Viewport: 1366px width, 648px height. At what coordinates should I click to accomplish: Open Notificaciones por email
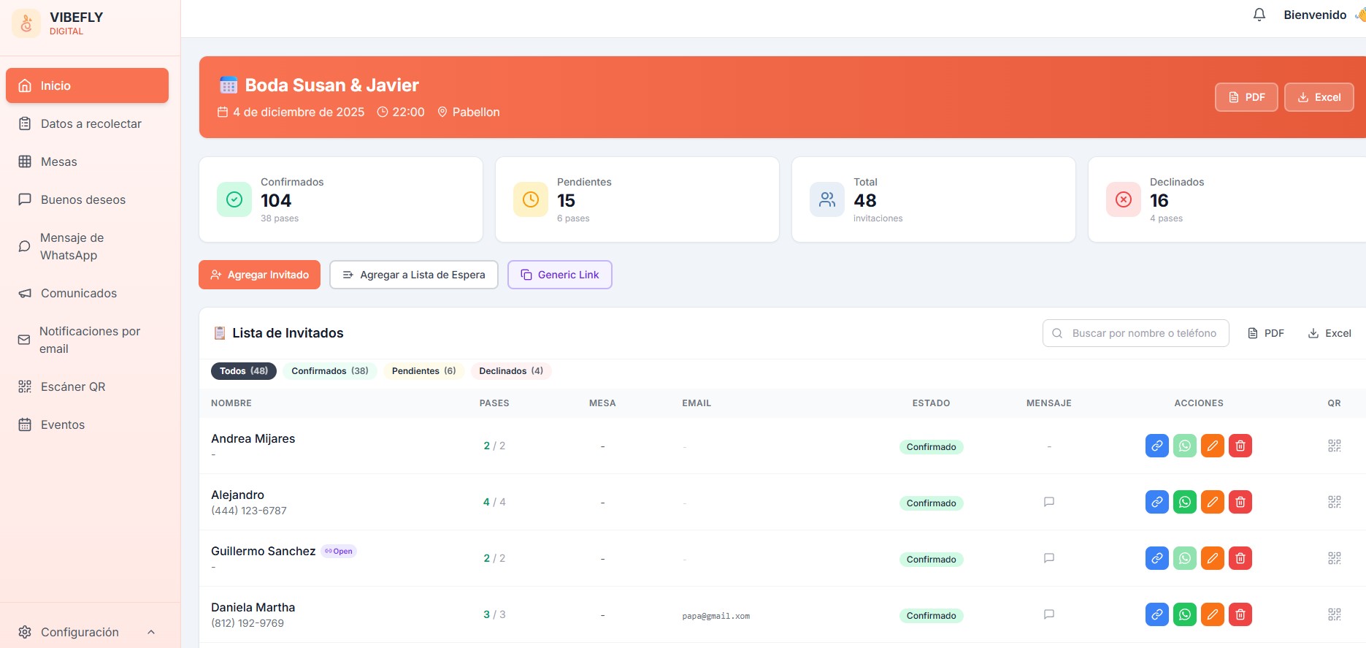coord(87,340)
